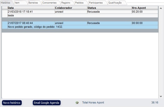The width and height of the screenshot is (164, 107).
Task: Select the 21/03/2018 17:18:41 history row
Action: 31,12
